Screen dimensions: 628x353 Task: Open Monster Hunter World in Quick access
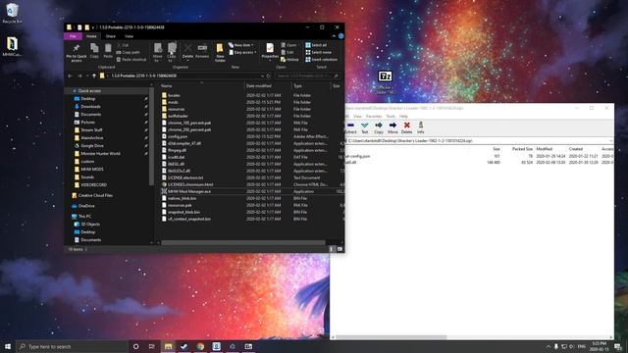[x=100, y=154]
